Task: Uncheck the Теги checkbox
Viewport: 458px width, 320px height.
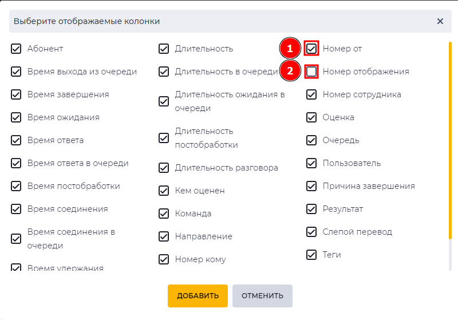Action: click(x=311, y=255)
